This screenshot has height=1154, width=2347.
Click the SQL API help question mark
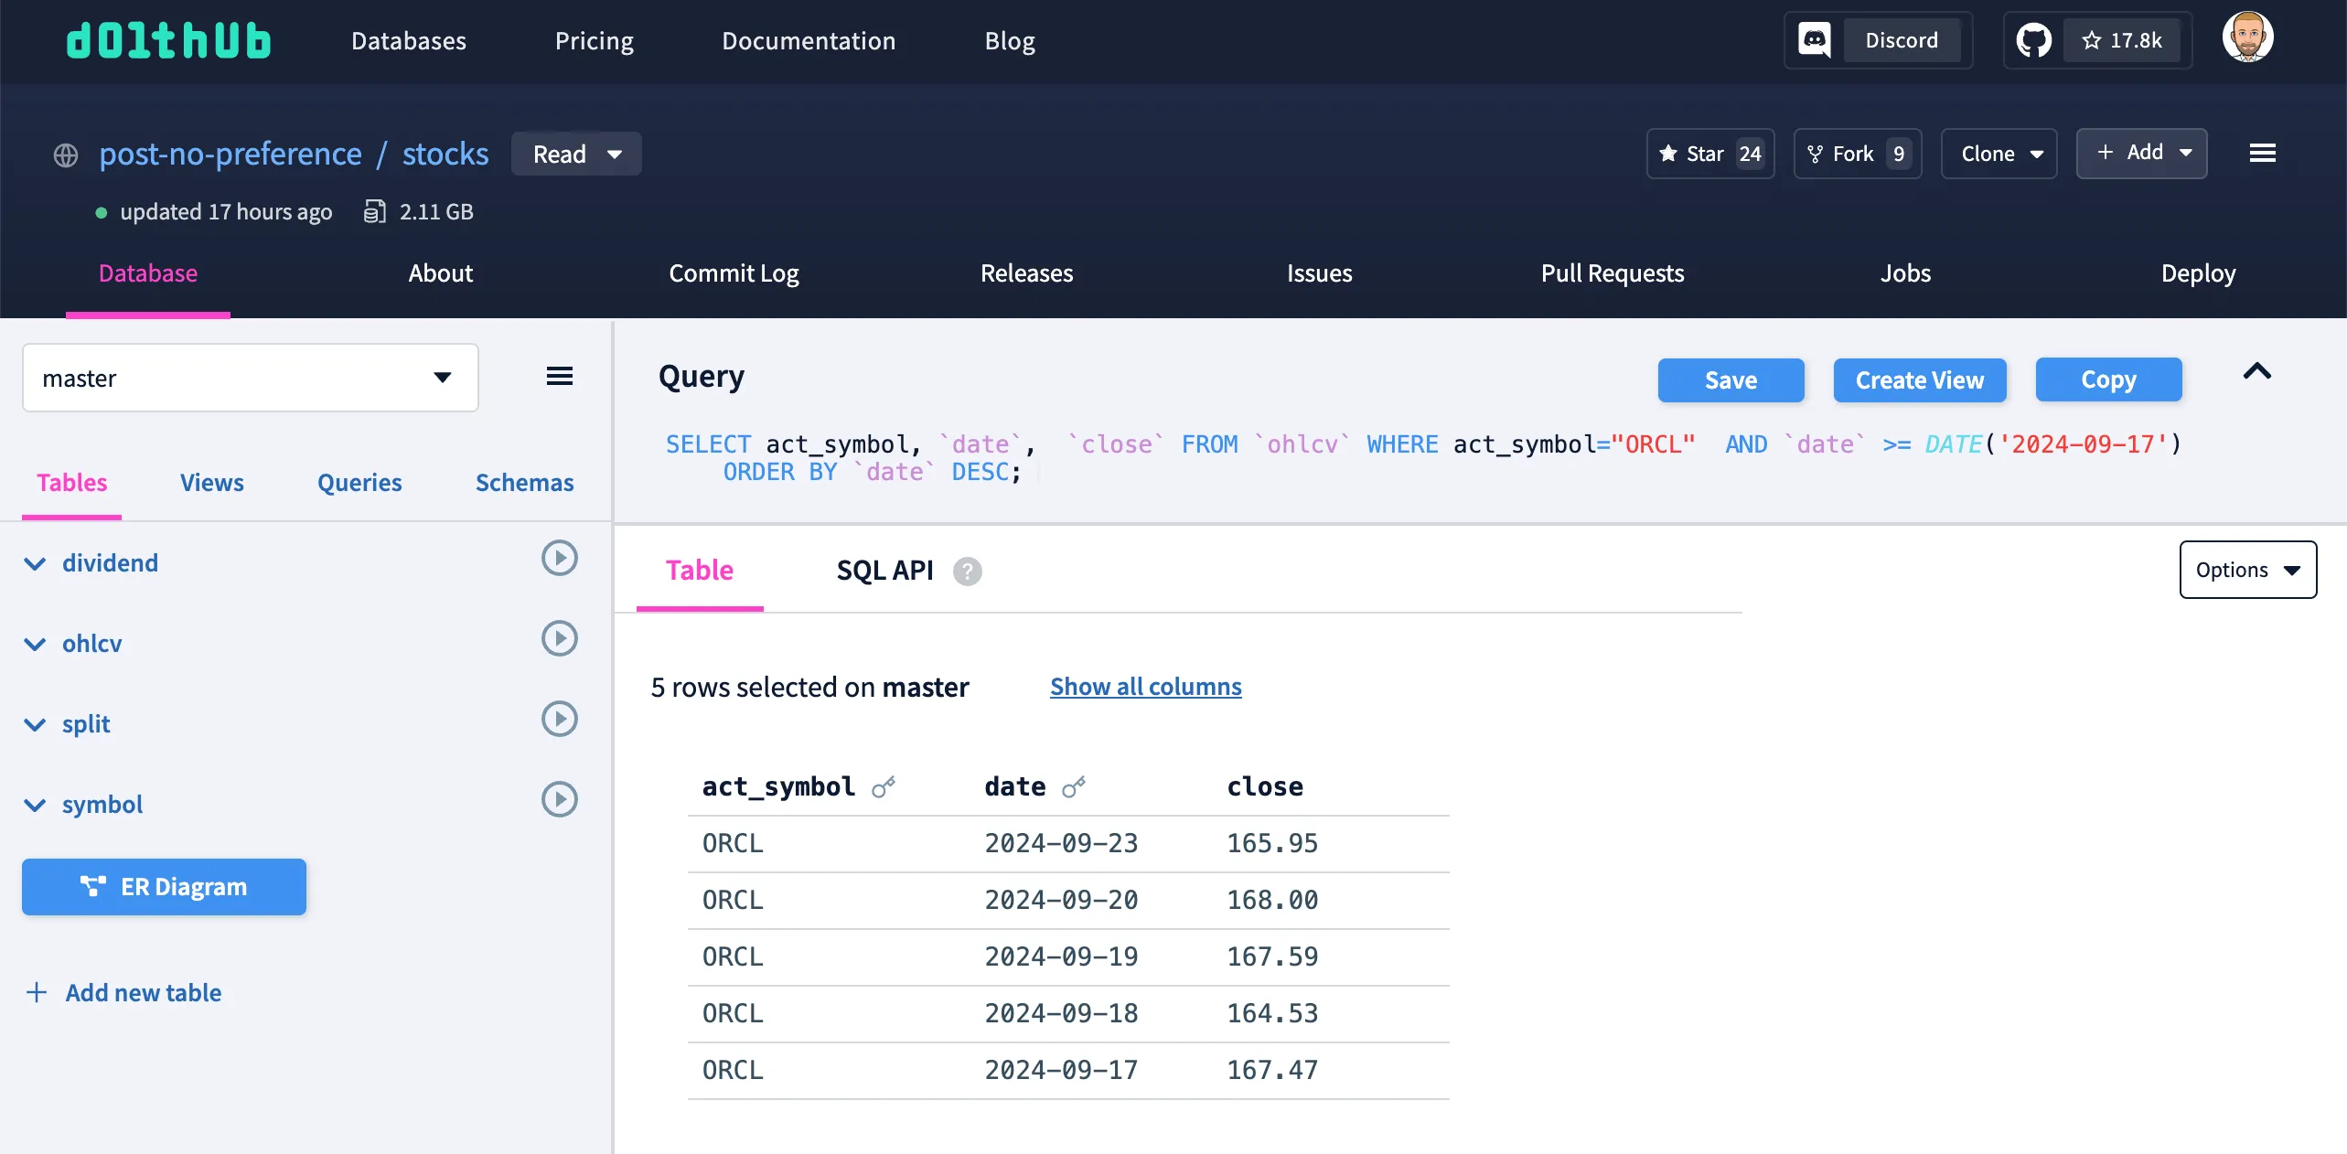click(x=967, y=571)
